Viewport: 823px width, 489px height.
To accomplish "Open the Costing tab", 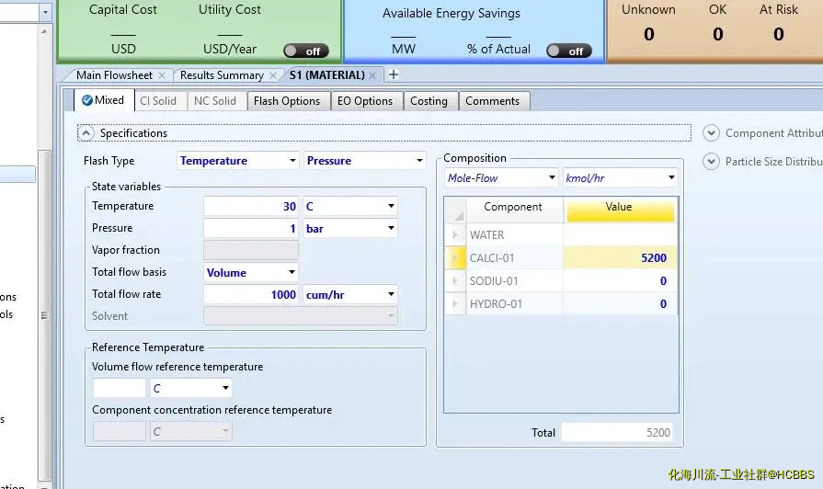I will 429,101.
